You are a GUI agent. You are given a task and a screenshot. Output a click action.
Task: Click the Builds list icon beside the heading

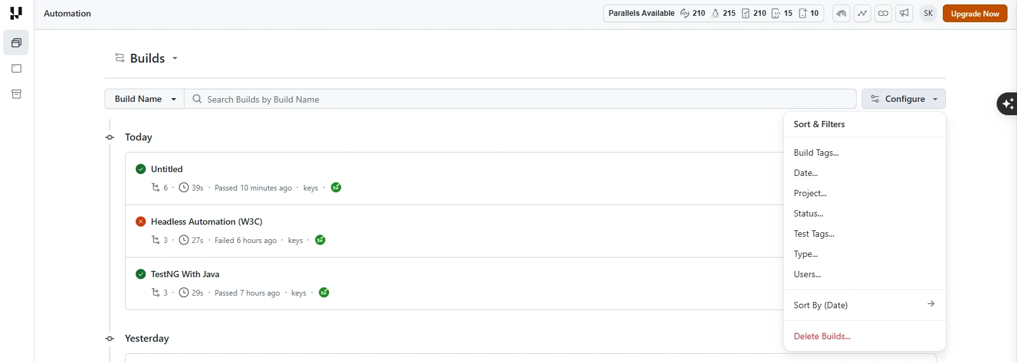[x=120, y=58]
